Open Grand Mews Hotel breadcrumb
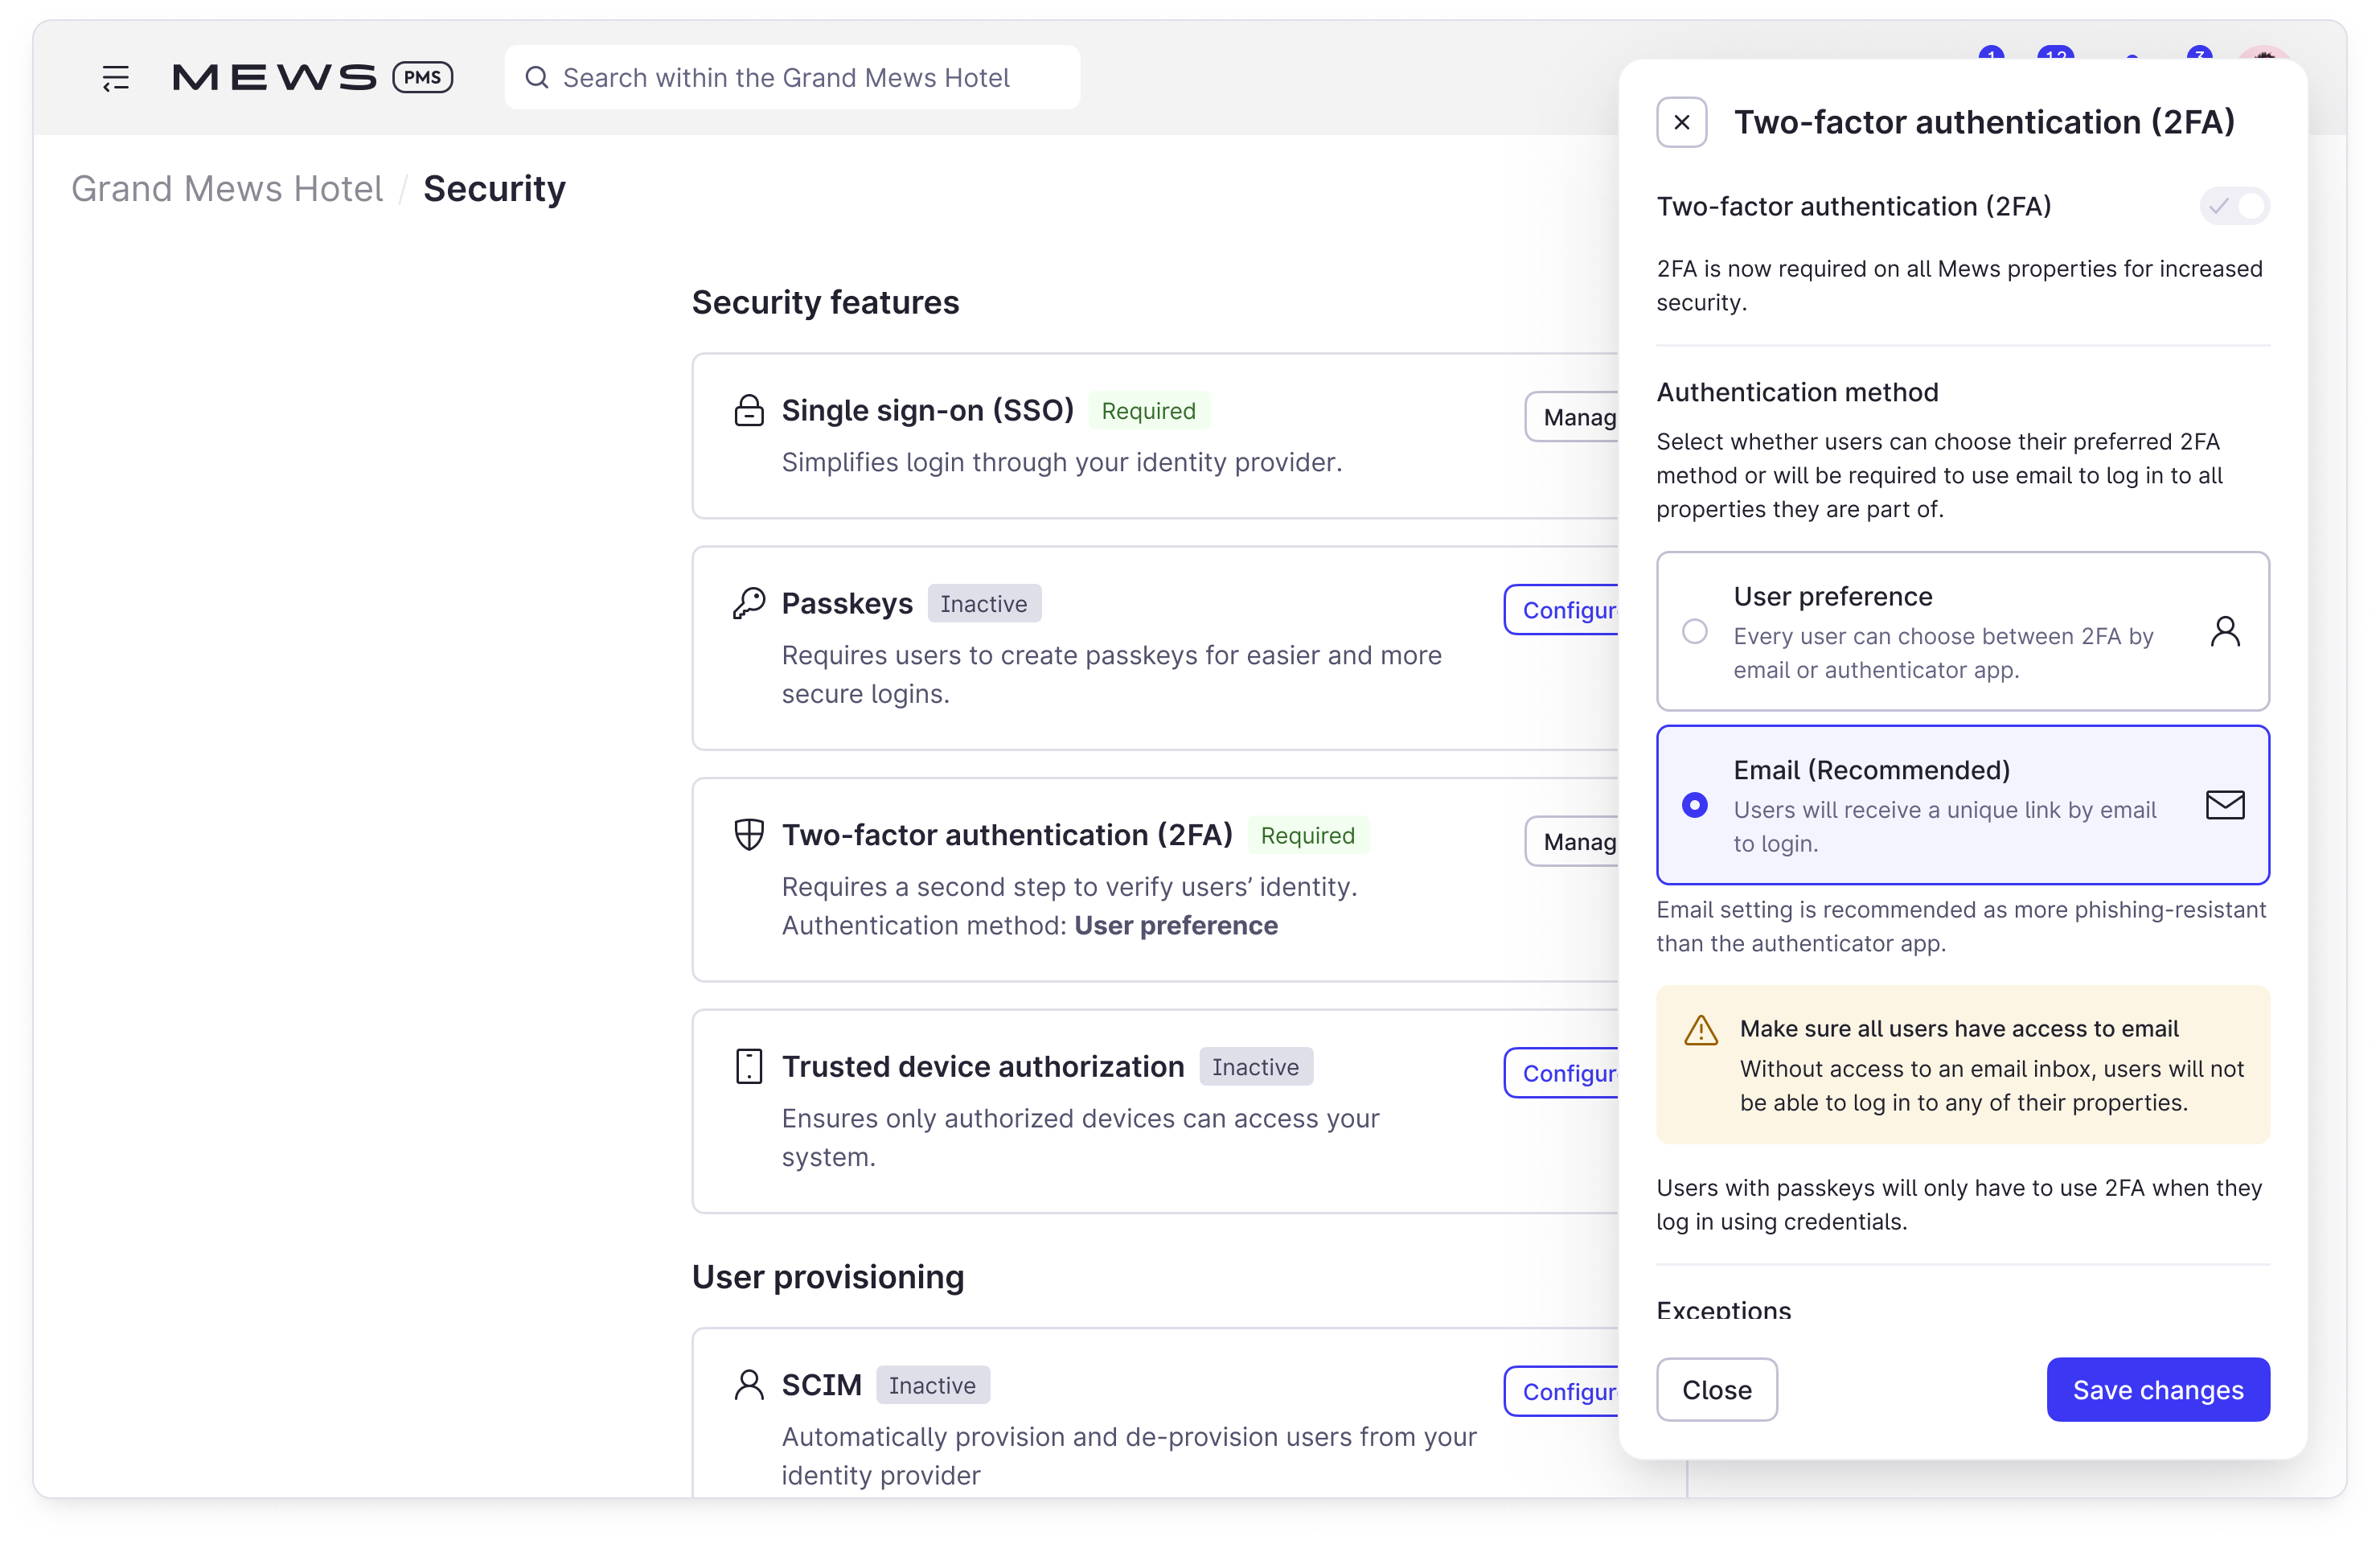The image size is (2380, 1544). coord(227,188)
